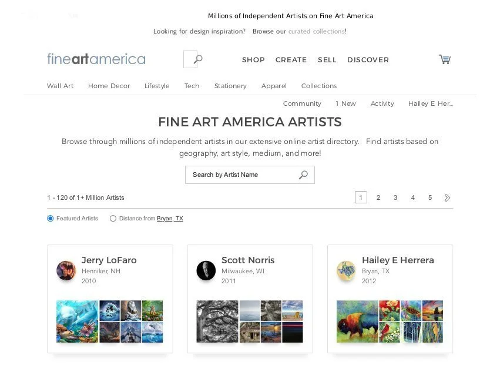Go to next page with chevron arrow
Image resolution: width=500 pixels, height=372 pixels.
click(447, 197)
